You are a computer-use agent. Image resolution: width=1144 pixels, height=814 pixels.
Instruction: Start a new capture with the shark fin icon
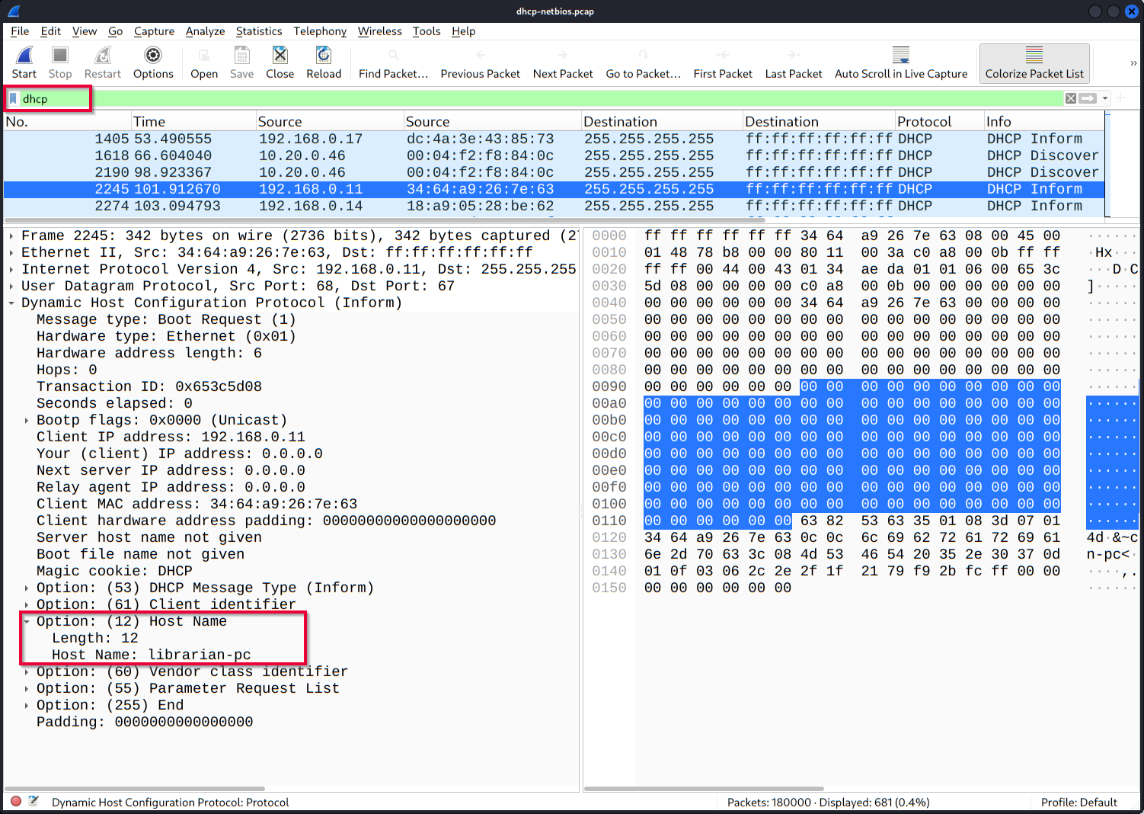[24, 62]
